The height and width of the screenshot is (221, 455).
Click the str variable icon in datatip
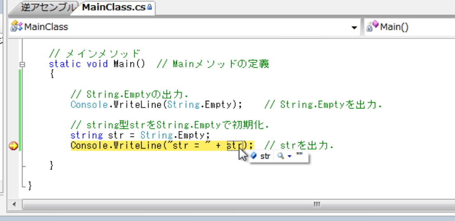[254, 156]
